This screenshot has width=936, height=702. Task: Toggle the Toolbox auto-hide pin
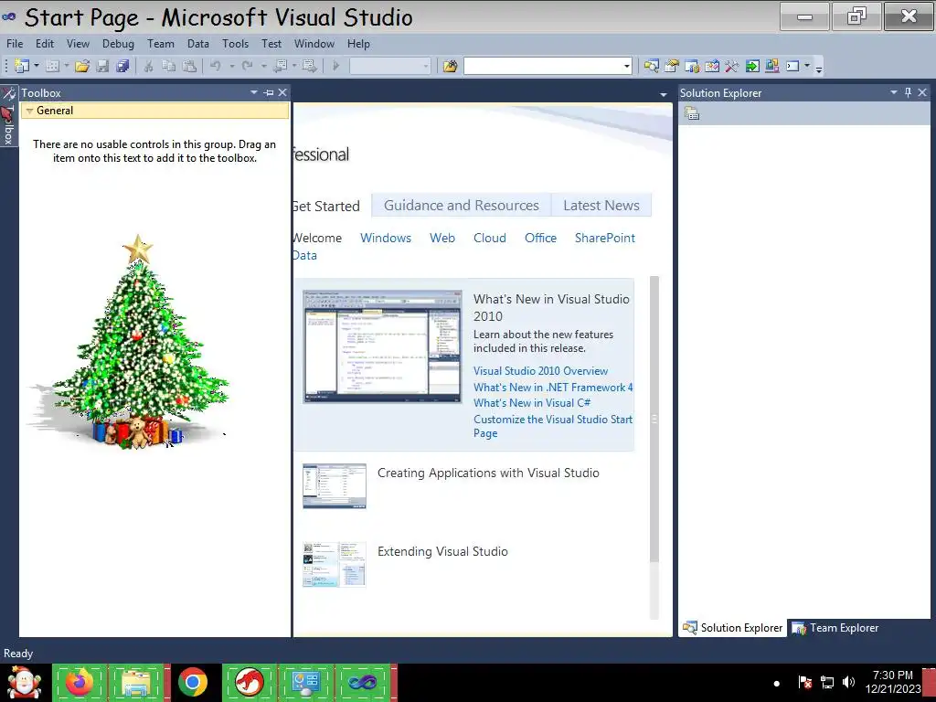(269, 92)
